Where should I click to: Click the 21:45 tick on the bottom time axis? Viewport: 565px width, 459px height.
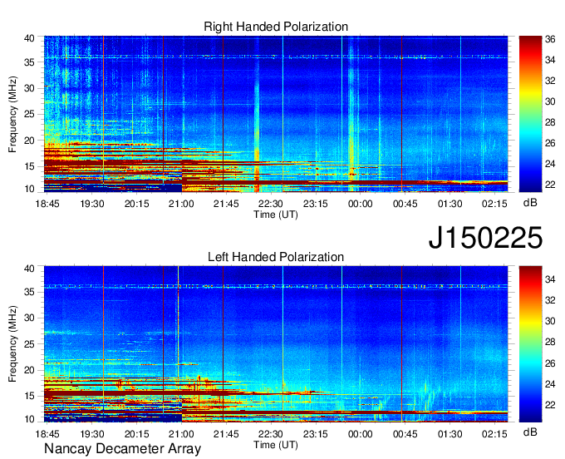(x=226, y=434)
